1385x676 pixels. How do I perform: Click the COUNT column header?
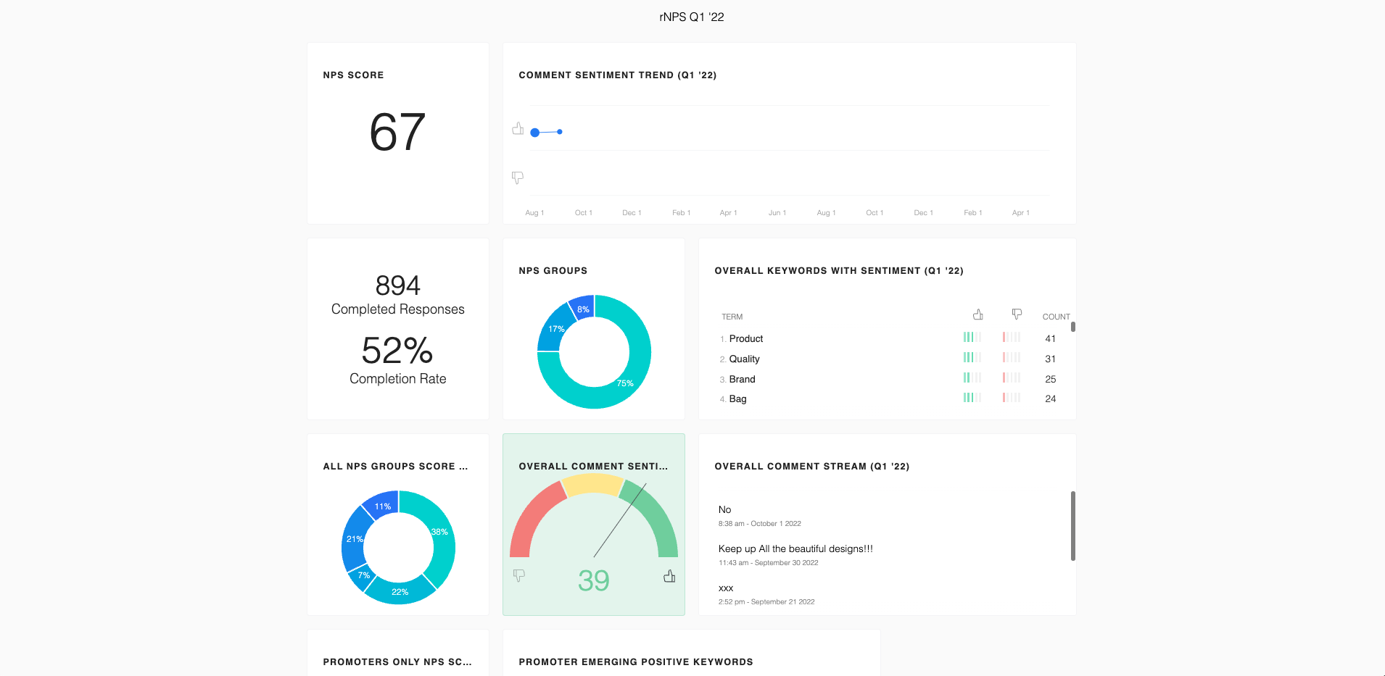pos(1056,317)
